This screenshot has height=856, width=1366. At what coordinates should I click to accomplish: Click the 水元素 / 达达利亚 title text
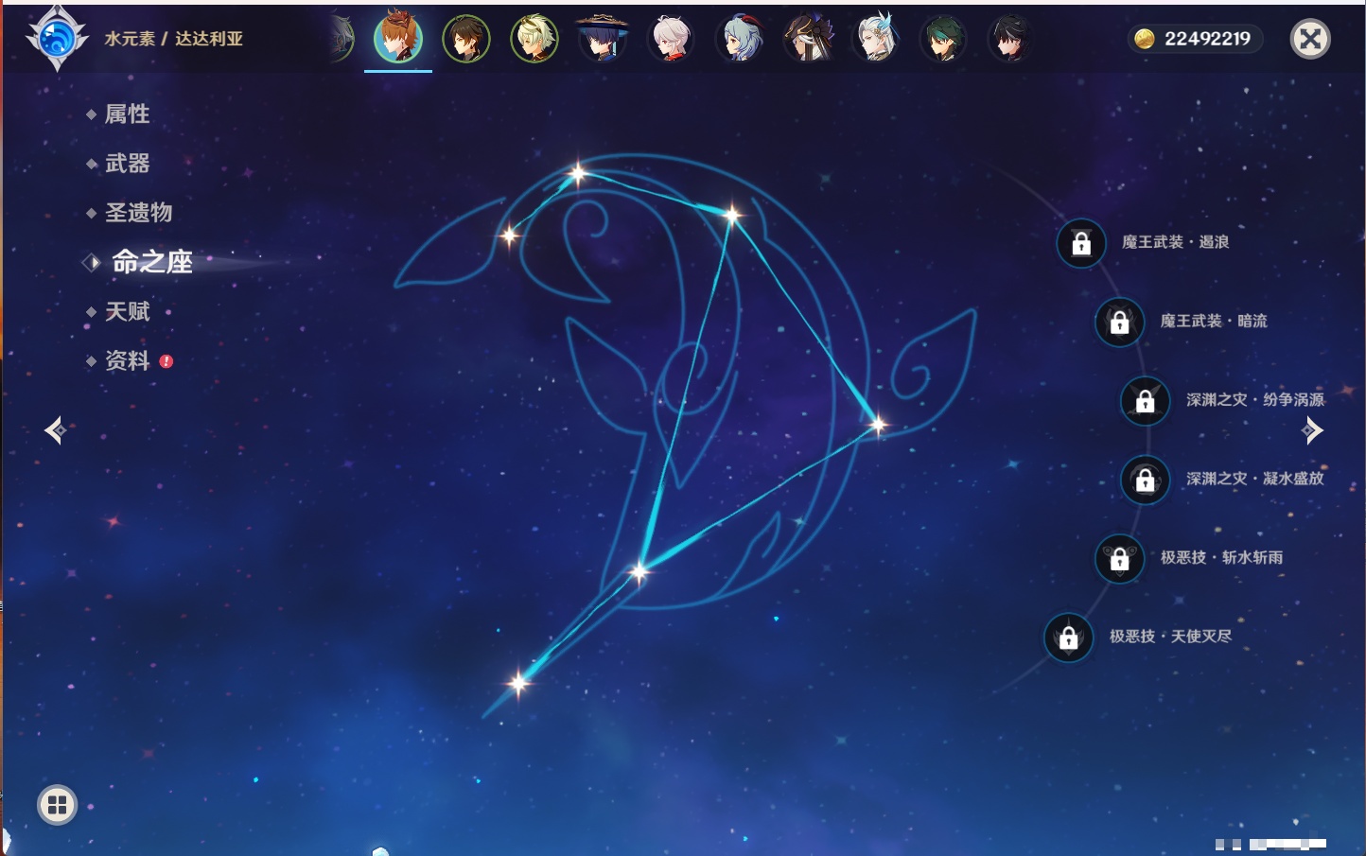[x=174, y=39]
